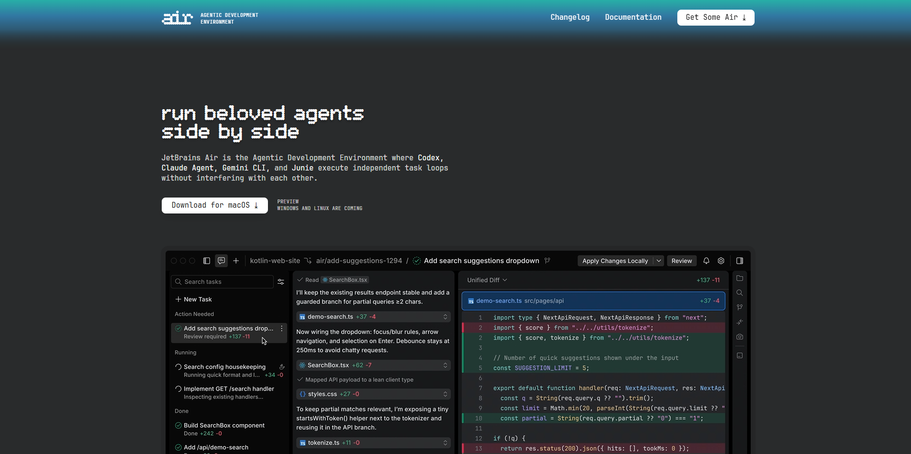Click the Download for macOS button
Viewport: 911px width, 454px height.
click(214, 205)
